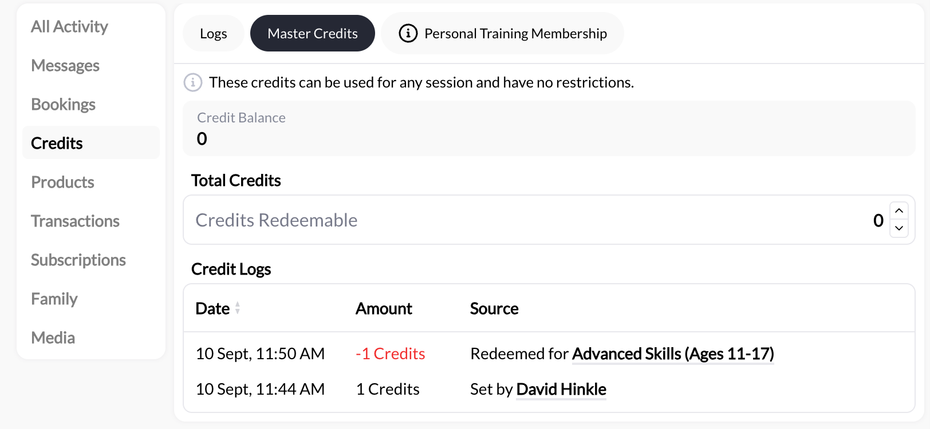Viewport: 930px width, 429px height.
Task: Open the Subscriptions section in the sidebar
Action: click(x=78, y=260)
